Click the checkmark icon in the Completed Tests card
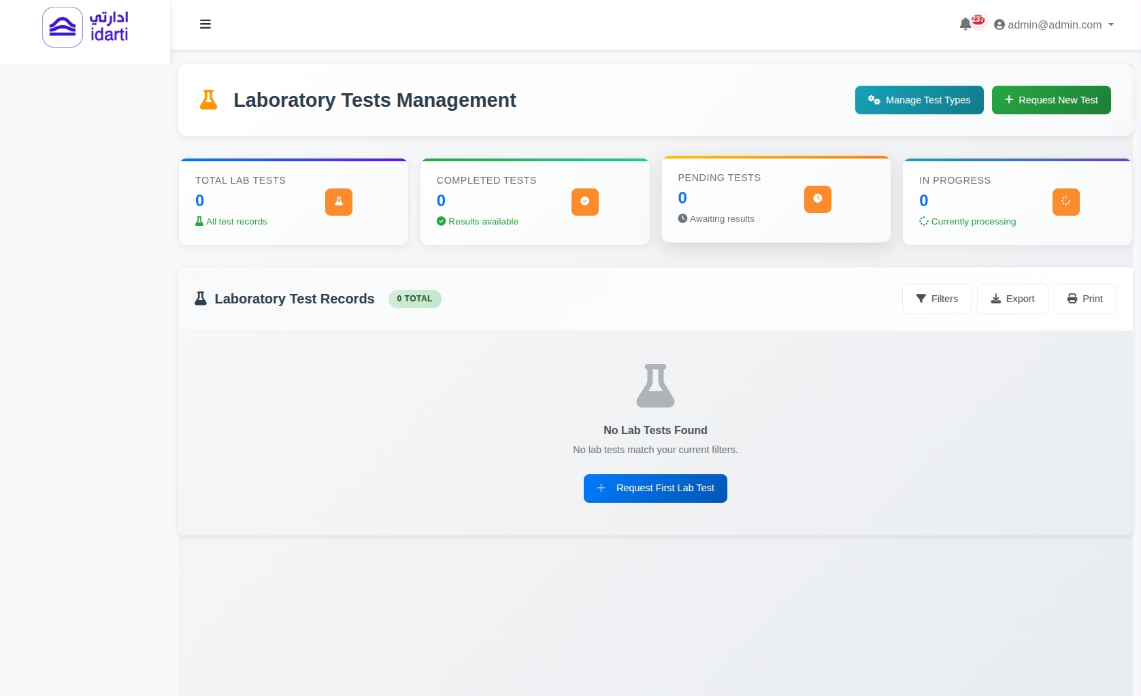The image size is (1141, 696). point(584,202)
